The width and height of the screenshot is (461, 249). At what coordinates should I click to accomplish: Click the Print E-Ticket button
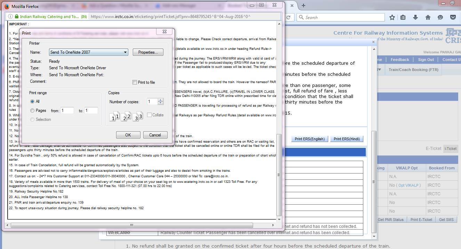click(421, 220)
